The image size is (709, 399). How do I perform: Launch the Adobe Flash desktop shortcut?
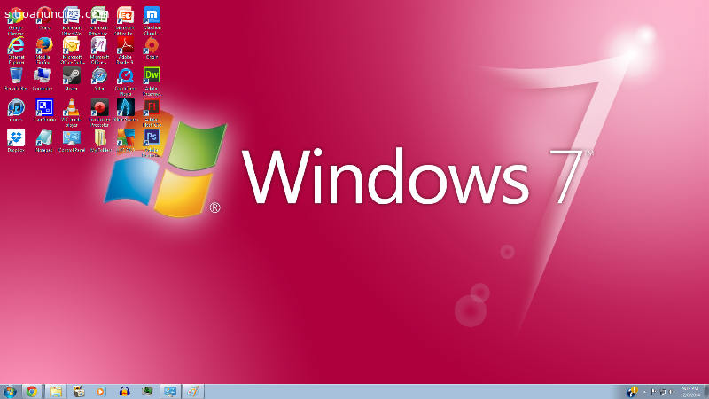point(152,113)
